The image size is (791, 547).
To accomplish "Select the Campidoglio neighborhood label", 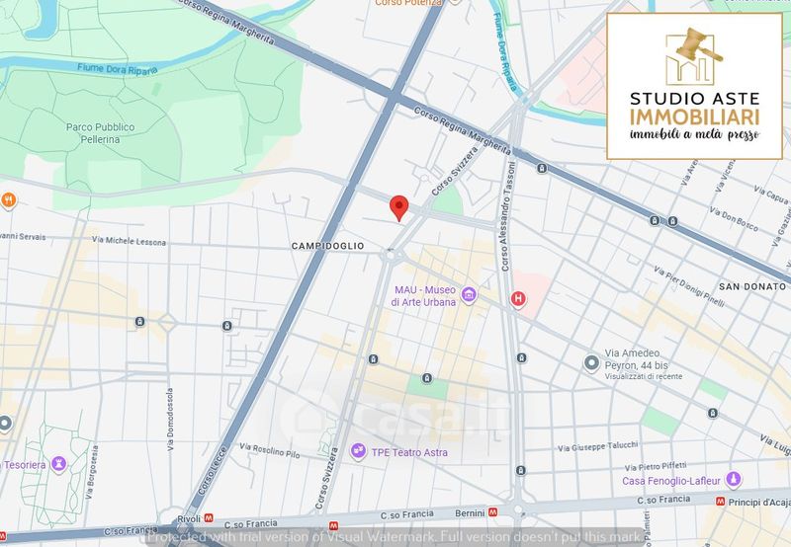I will 327,245.
